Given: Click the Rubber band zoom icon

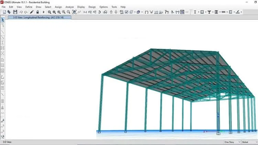Looking at the screenshot, I should coord(49,12).
